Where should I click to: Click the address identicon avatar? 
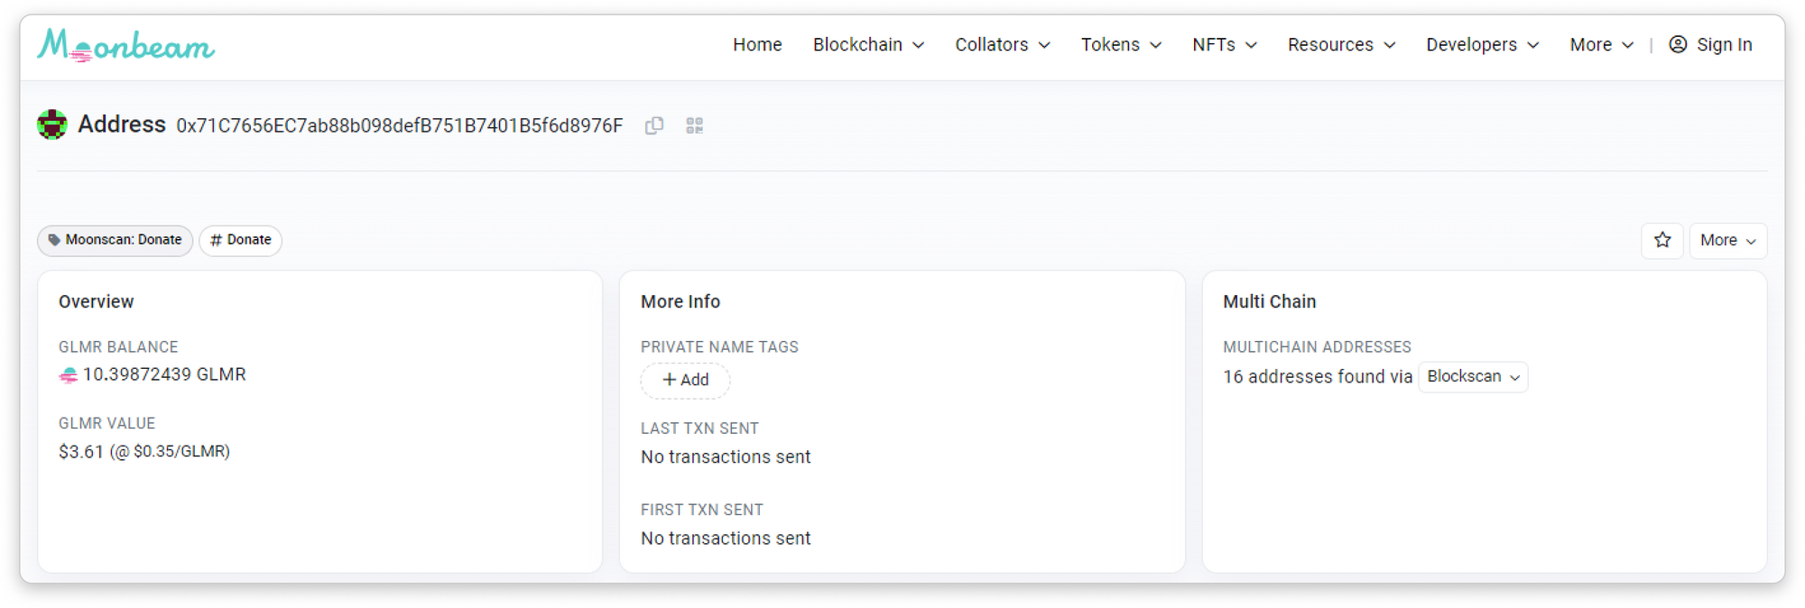click(x=52, y=124)
